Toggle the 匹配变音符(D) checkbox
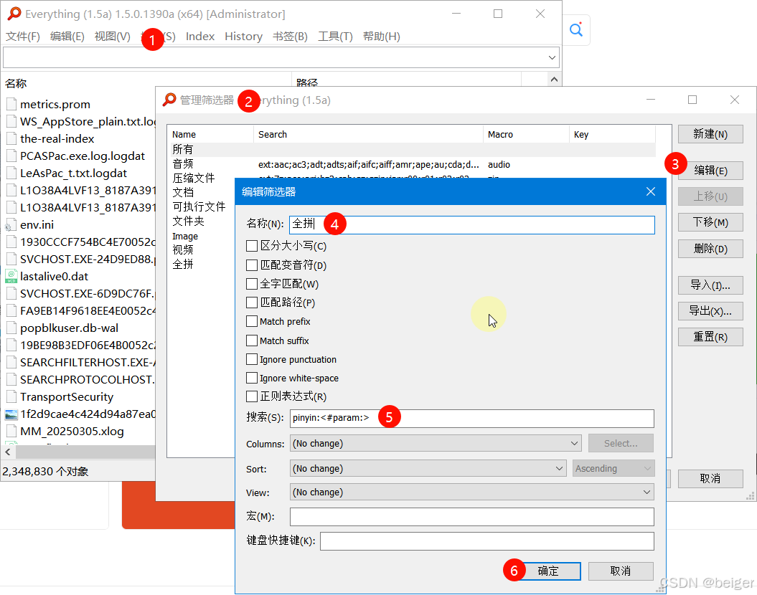757x595 pixels. 252,265
